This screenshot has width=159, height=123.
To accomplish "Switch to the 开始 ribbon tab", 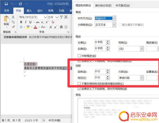I will pyautogui.click(x=18, y=10).
